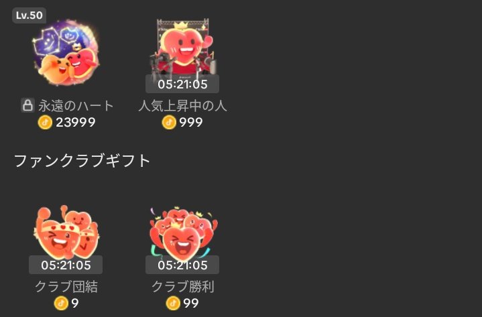Select the ファンクラブギフト section heading
Image resolution: width=482 pixels, height=317 pixels.
coord(82,161)
